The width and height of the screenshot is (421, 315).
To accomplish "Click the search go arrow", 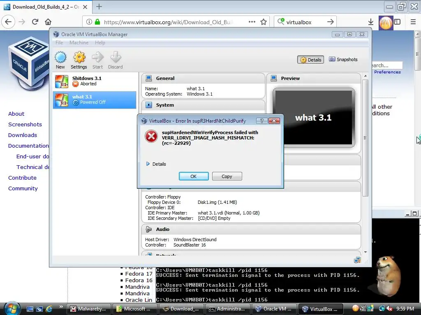I will [331, 22].
